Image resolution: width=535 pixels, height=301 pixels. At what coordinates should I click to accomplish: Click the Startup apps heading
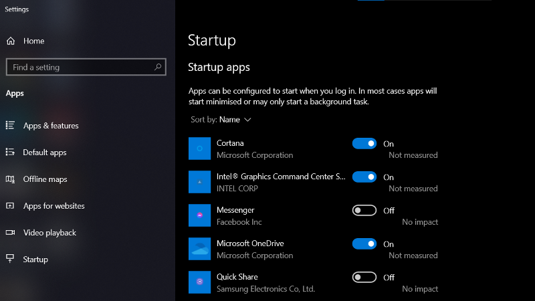[219, 68]
